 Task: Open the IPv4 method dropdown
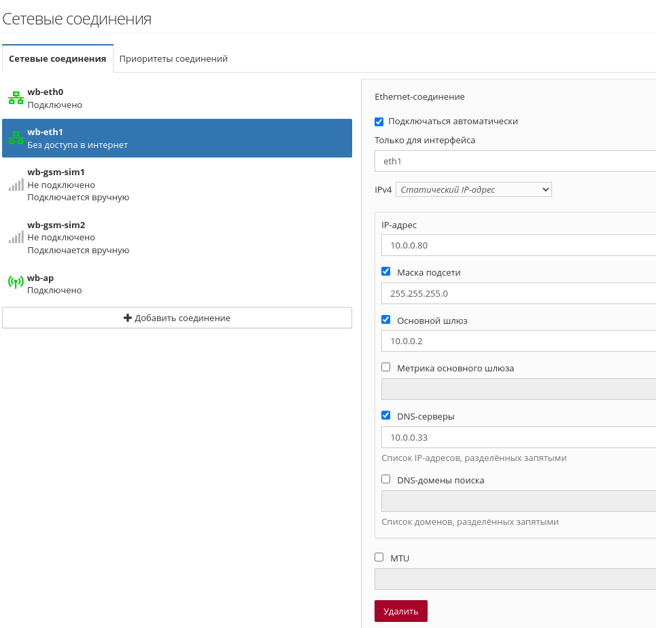(x=474, y=189)
